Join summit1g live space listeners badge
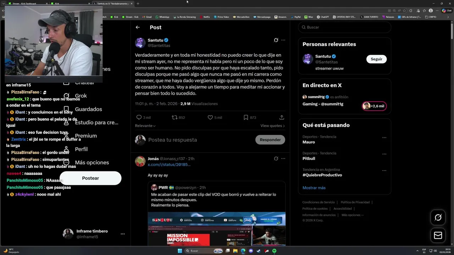 coord(374,106)
